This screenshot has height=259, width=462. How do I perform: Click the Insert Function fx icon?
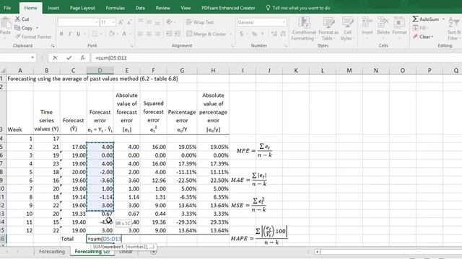click(83, 58)
